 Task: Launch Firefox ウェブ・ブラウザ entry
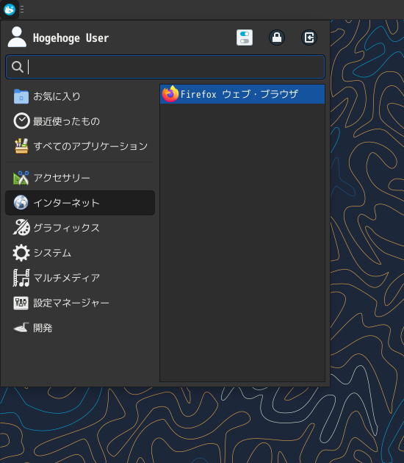pyautogui.click(x=242, y=94)
